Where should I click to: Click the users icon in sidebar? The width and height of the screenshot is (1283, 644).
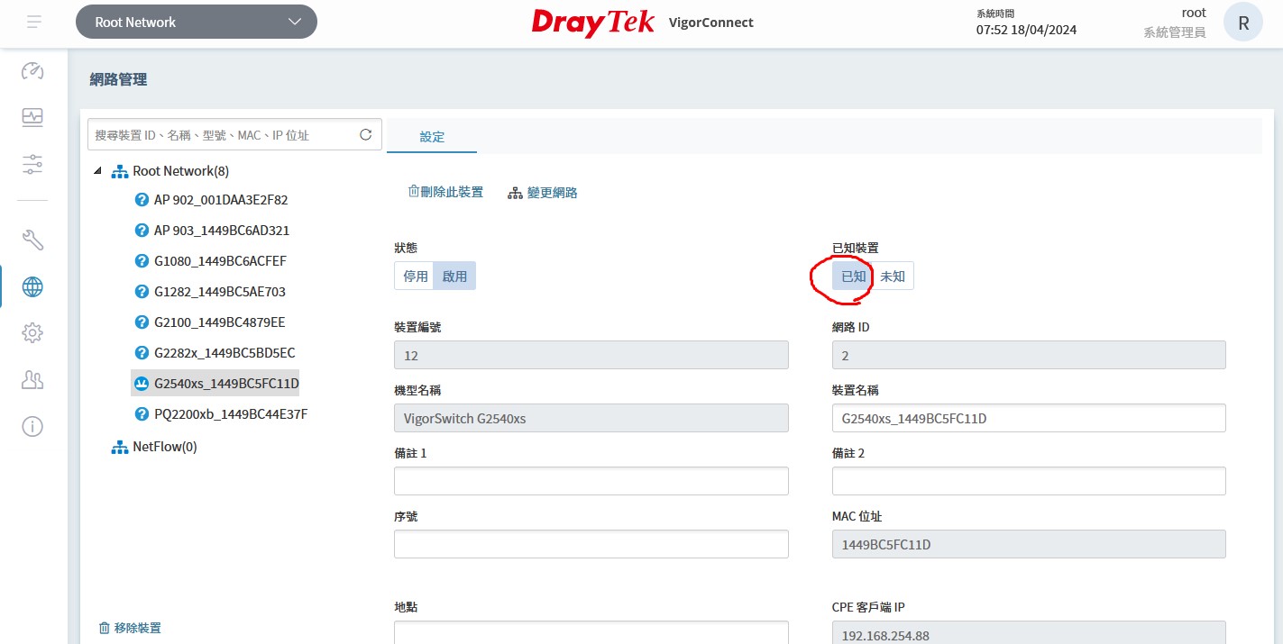32,380
